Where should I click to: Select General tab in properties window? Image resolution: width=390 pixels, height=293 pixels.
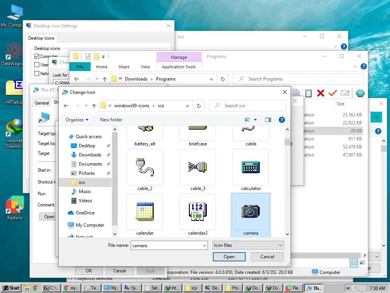coord(42,103)
